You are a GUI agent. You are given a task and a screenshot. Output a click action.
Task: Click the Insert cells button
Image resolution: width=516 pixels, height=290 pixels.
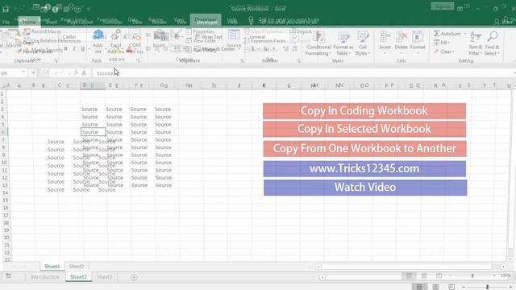(385, 43)
